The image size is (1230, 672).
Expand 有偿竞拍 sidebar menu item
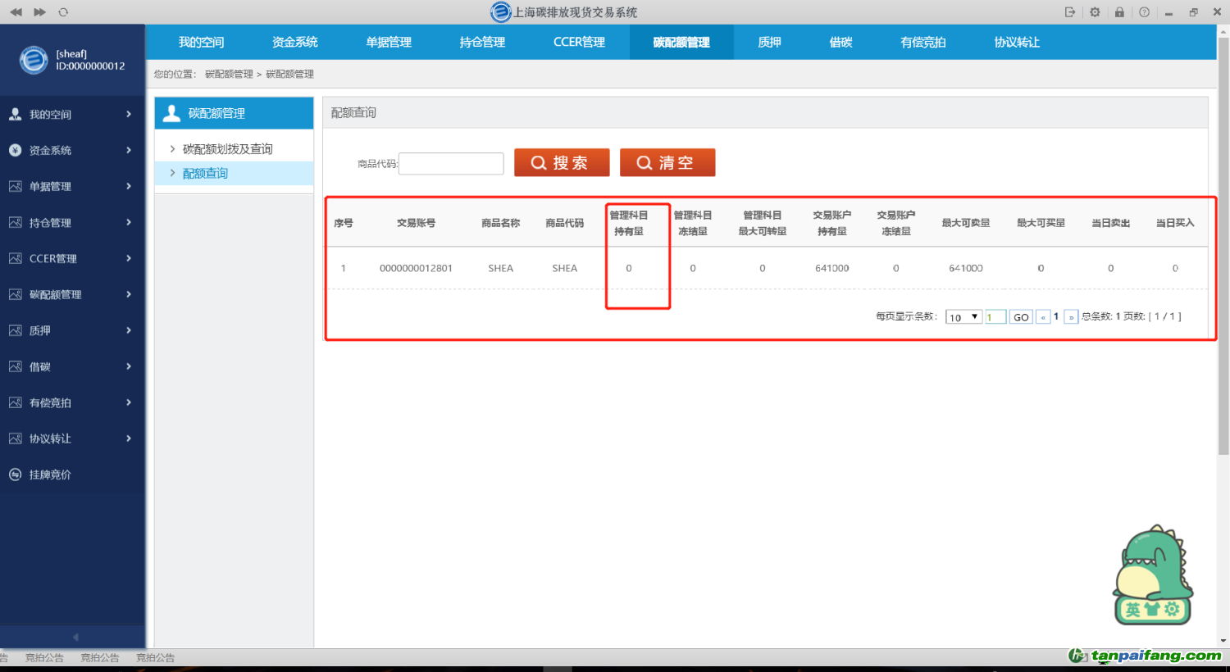point(72,403)
